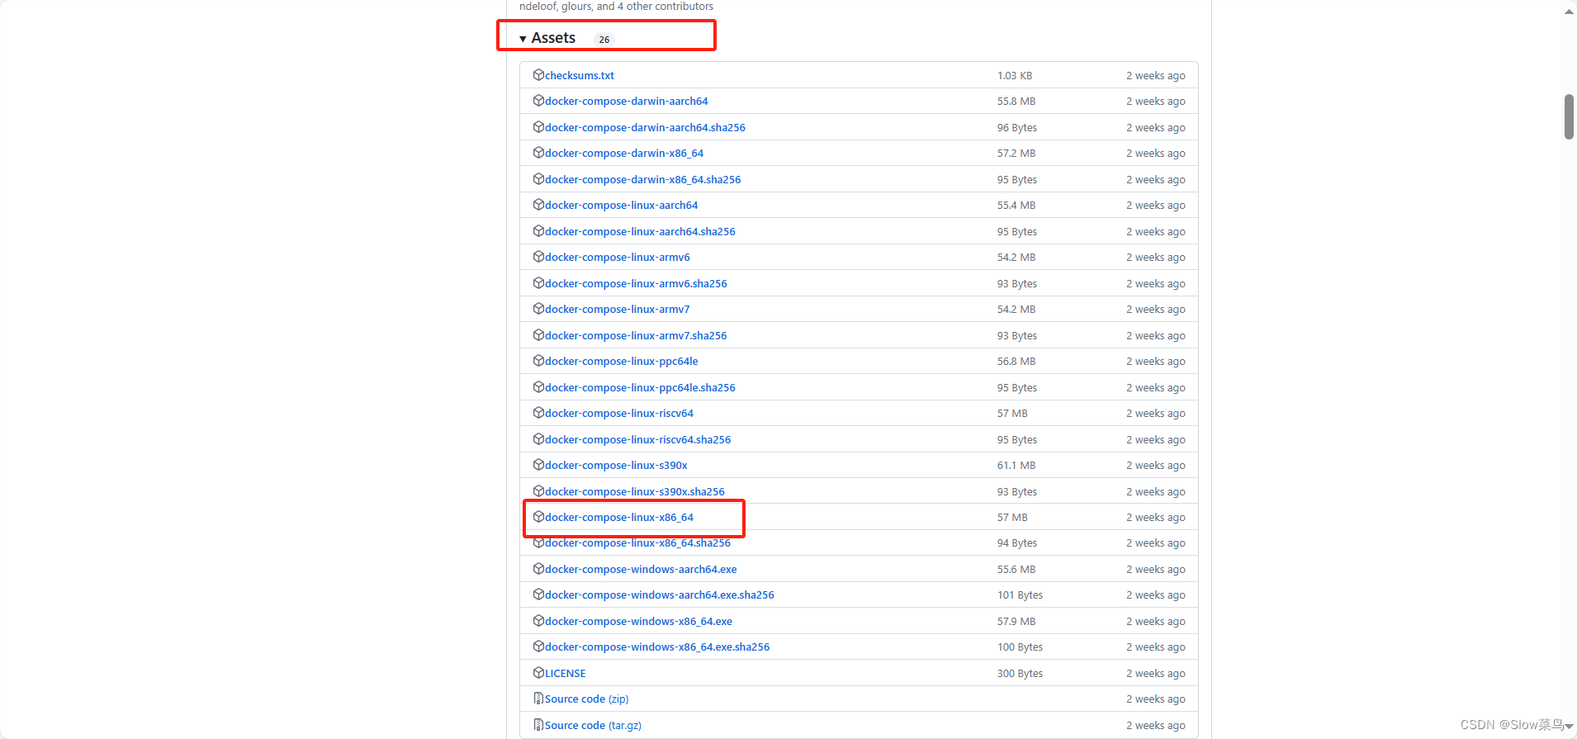Viewport: 1577px width, 739px height.
Task: Download docker-compose-darwin-x86_64 file
Action: (x=624, y=153)
